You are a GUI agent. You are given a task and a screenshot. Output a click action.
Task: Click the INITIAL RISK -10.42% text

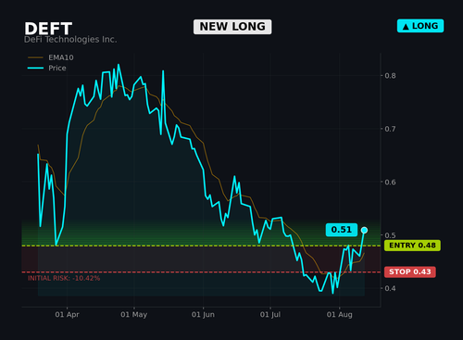tap(64, 278)
